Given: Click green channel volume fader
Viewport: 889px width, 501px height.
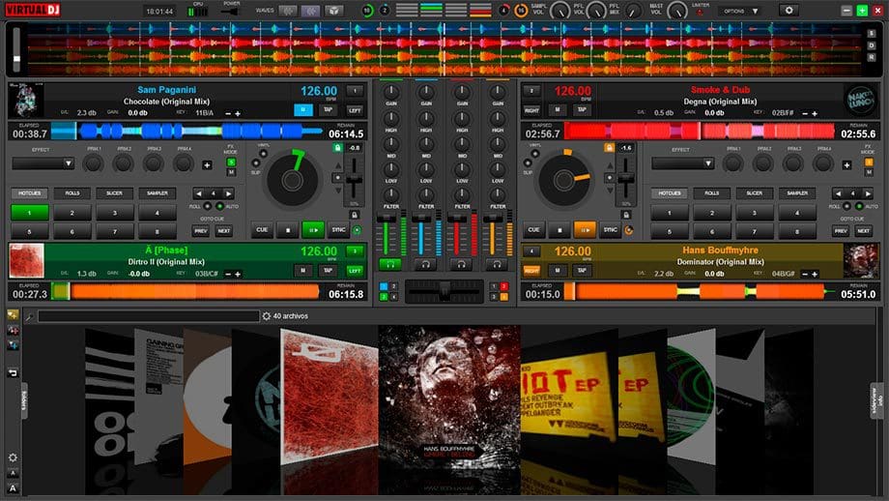Looking at the screenshot, I should 387,219.
